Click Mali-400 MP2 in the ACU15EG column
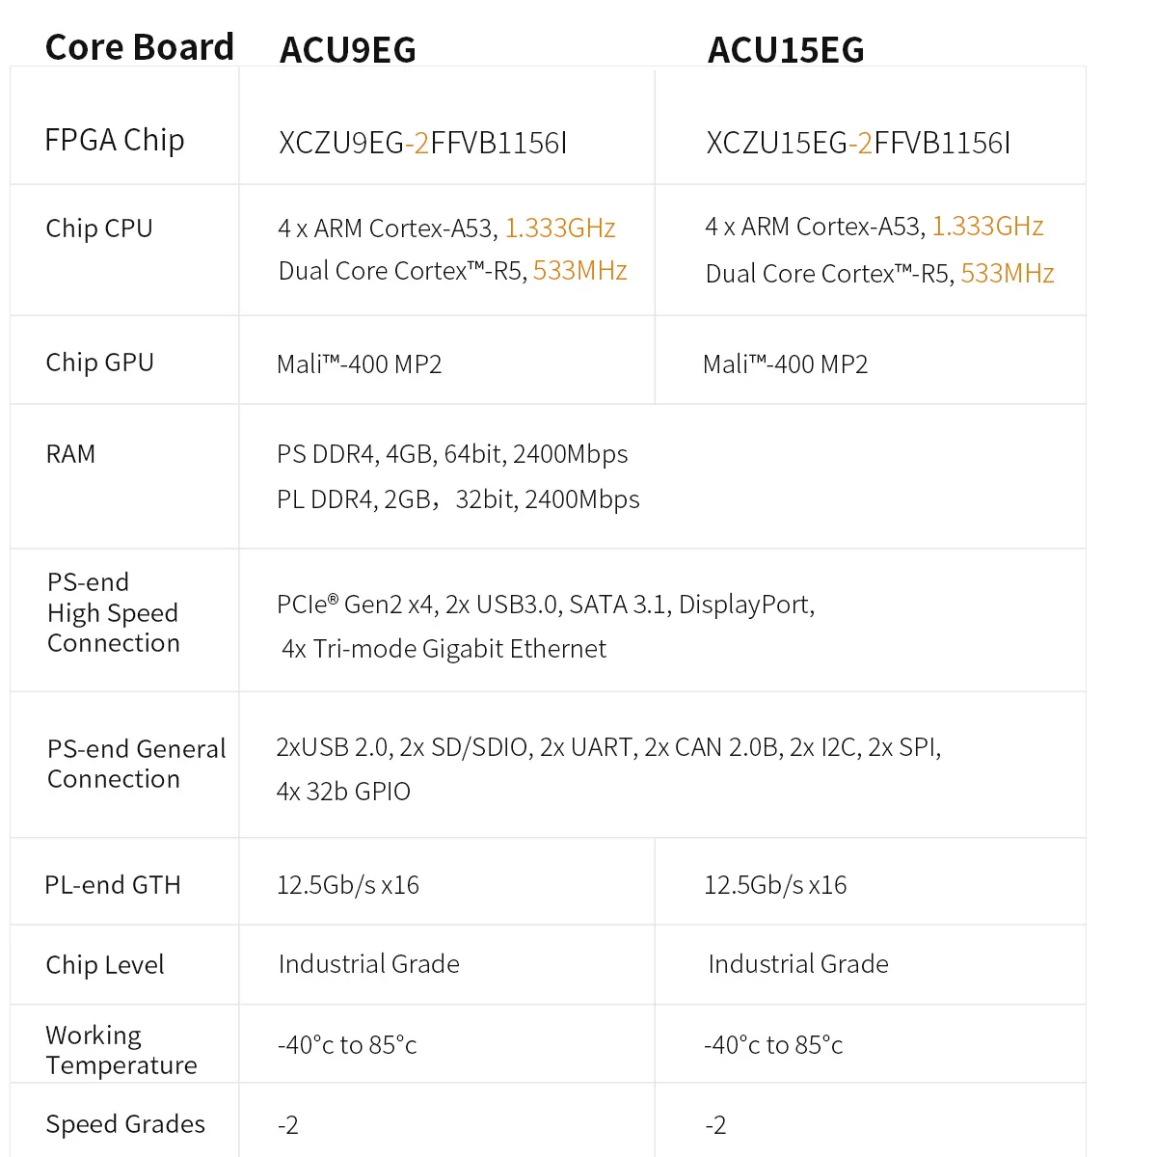This screenshot has width=1157, height=1157. click(786, 364)
